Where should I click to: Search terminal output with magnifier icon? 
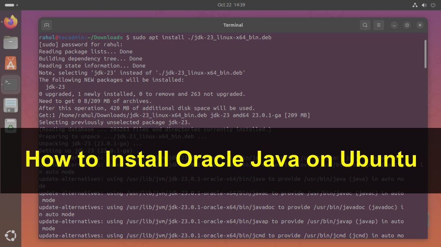pyautogui.click(x=365, y=25)
